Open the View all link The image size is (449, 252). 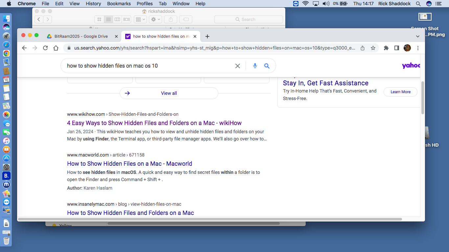click(x=169, y=93)
